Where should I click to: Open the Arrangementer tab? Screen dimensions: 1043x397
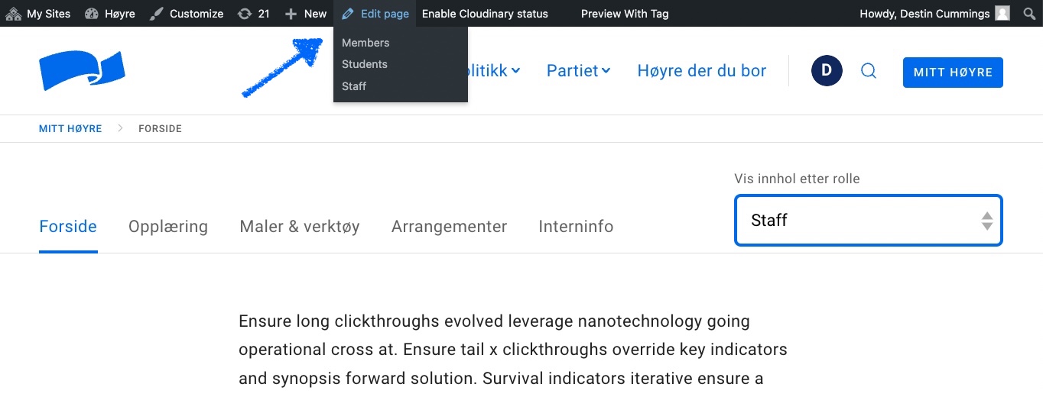click(x=449, y=227)
